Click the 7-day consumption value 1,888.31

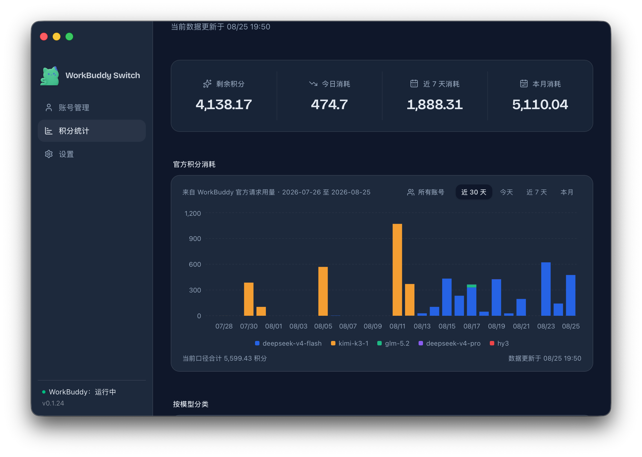click(x=435, y=105)
